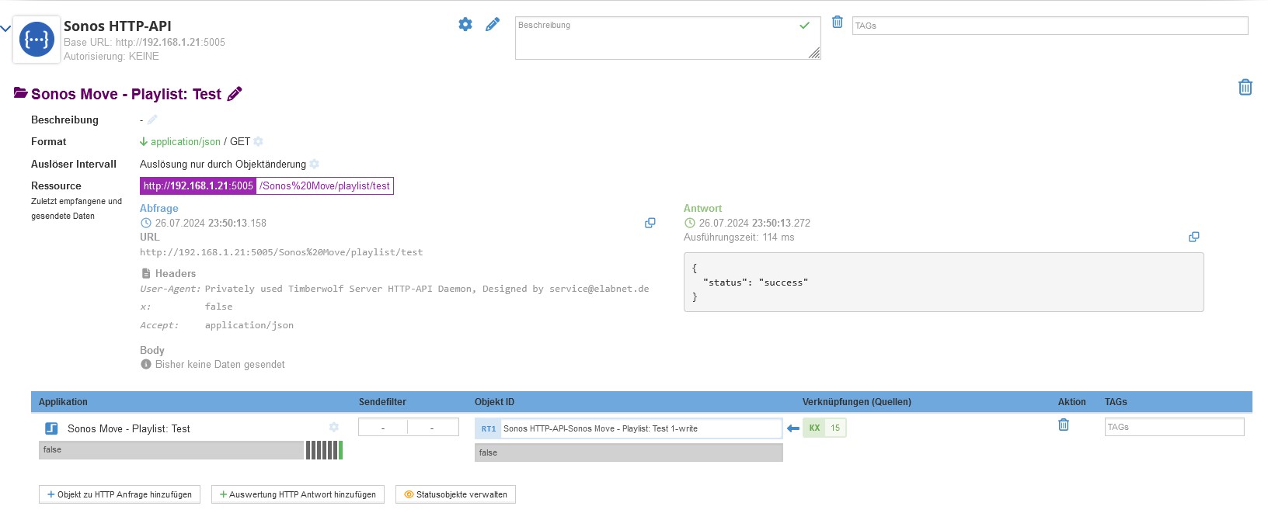Collapse the Sonos Move Playlist folder icon
1268x513 pixels.
(x=21, y=93)
